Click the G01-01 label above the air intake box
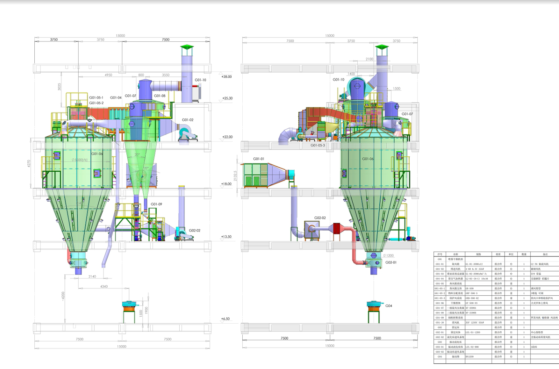 (x=259, y=159)
